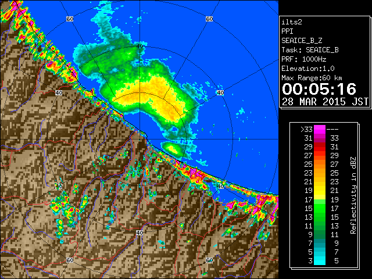The width and height of the screenshot is (372, 279).
Task: Click the 40 km label due south of center
Action: (x=139, y=233)
